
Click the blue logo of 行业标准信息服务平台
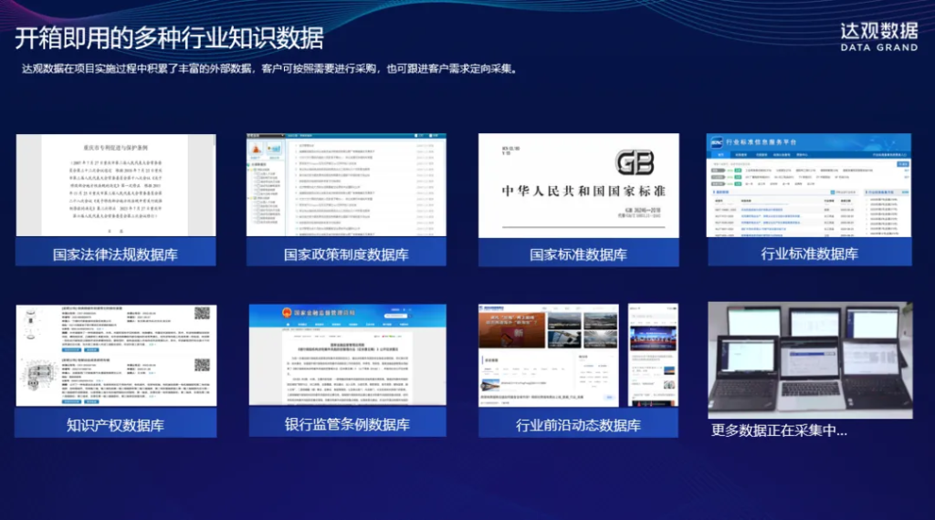[720, 143]
